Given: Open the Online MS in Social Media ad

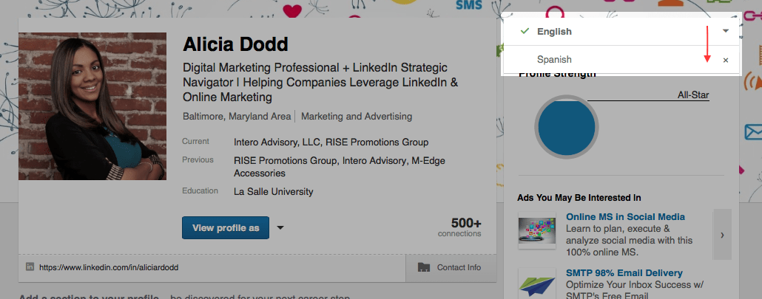Looking at the screenshot, I should (625, 216).
